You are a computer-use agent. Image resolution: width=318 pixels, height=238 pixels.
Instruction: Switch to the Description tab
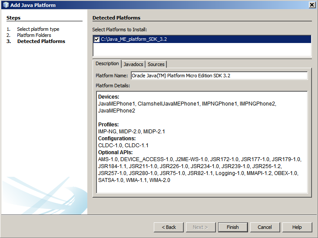pyautogui.click(x=107, y=63)
